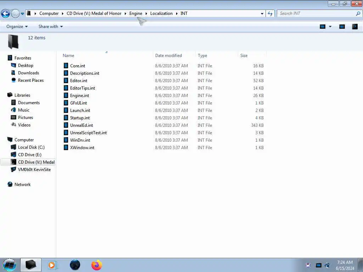Image resolution: width=363 pixels, height=272 pixels.
Task: Change your view icon in toolbar
Action: click(323, 27)
